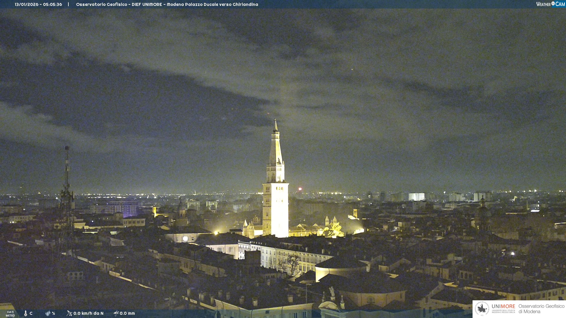Image resolution: width=566 pixels, height=318 pixels.
Task: Click the humidity percent symbol
Action: pos(54,313)
